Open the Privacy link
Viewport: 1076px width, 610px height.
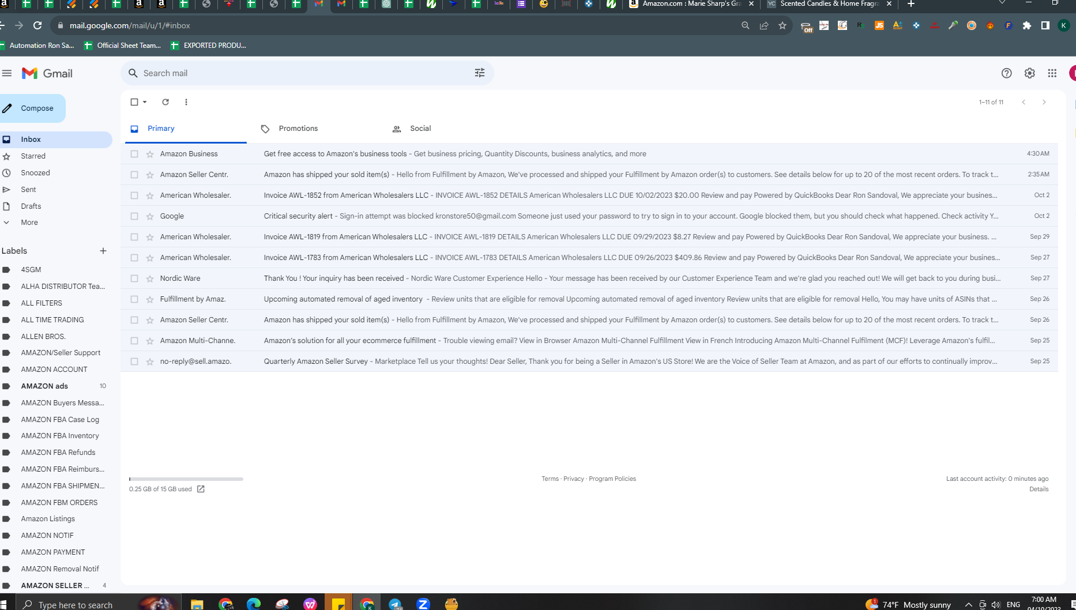574,479
